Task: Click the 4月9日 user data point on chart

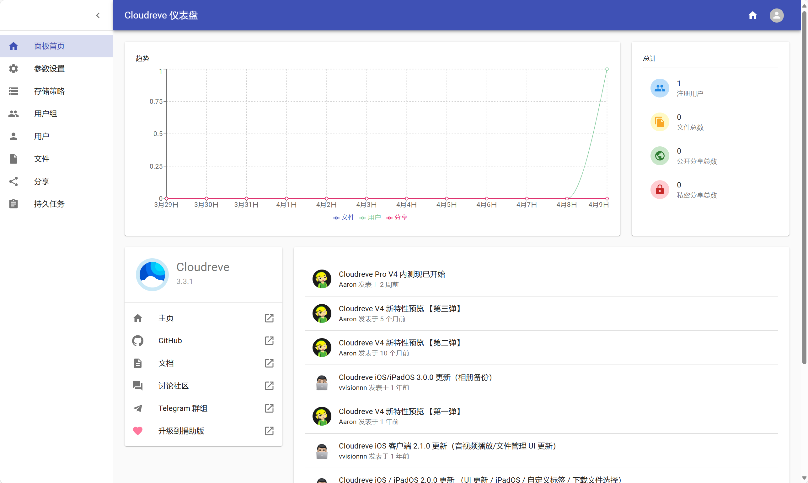Action: [607, 69]
